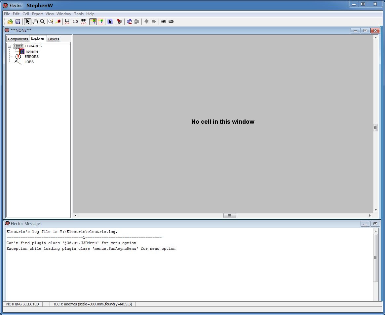
Task: Click the cell window scroll down arrow
Action: pyautogui.click(x=375, y=210)
